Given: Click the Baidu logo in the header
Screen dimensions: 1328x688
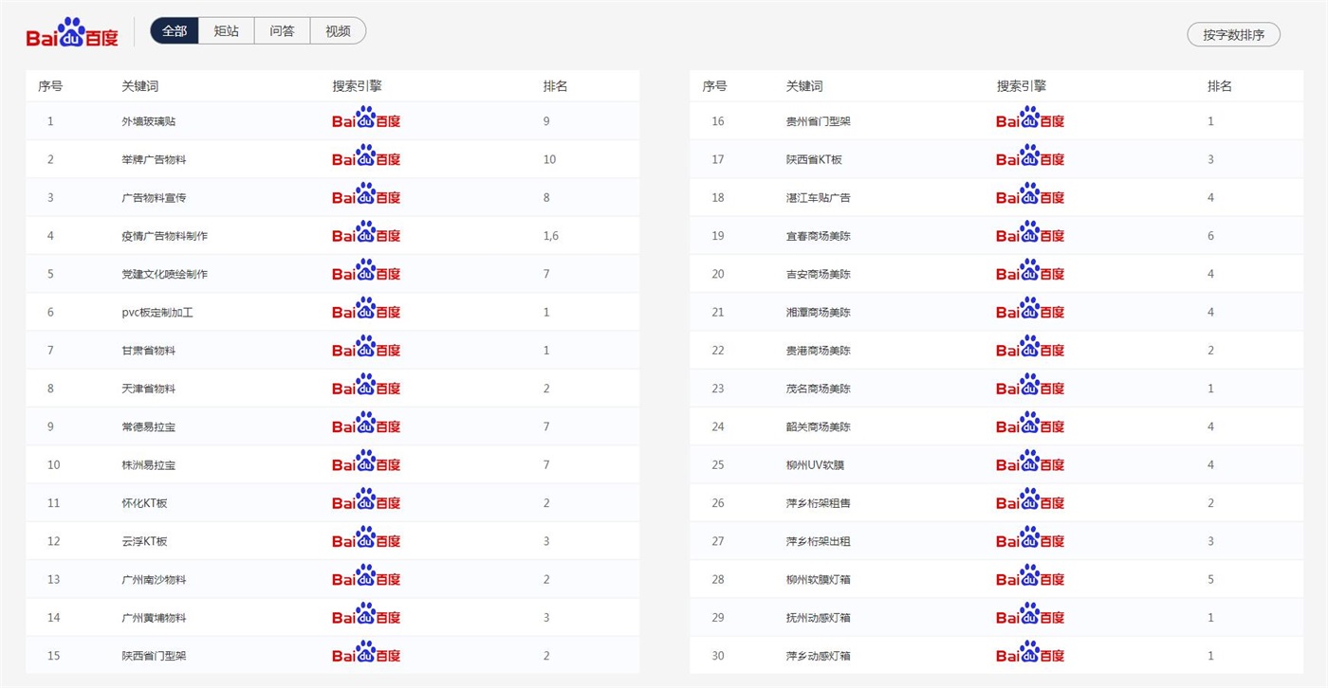Looking at the screenshot, I should coord(72,34).
